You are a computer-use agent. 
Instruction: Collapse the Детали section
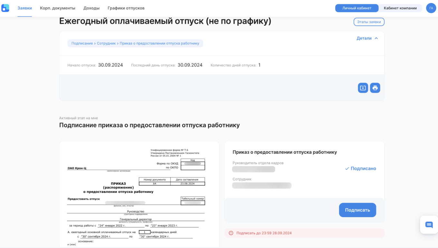coord(367,38)
